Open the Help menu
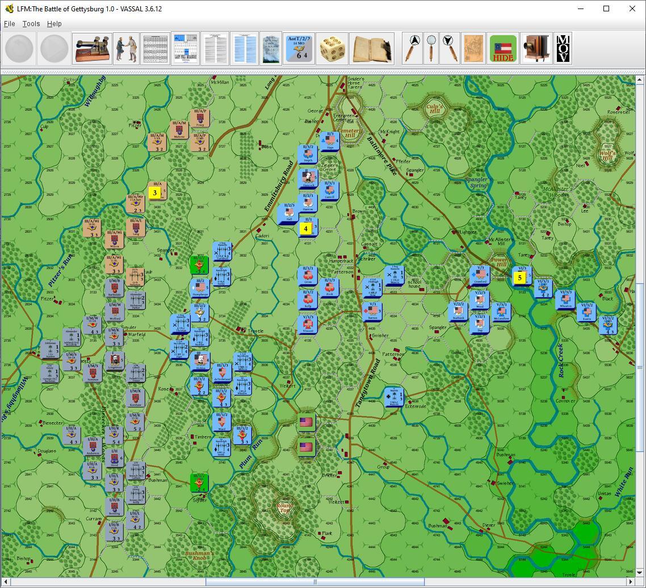 click(54, 24)
